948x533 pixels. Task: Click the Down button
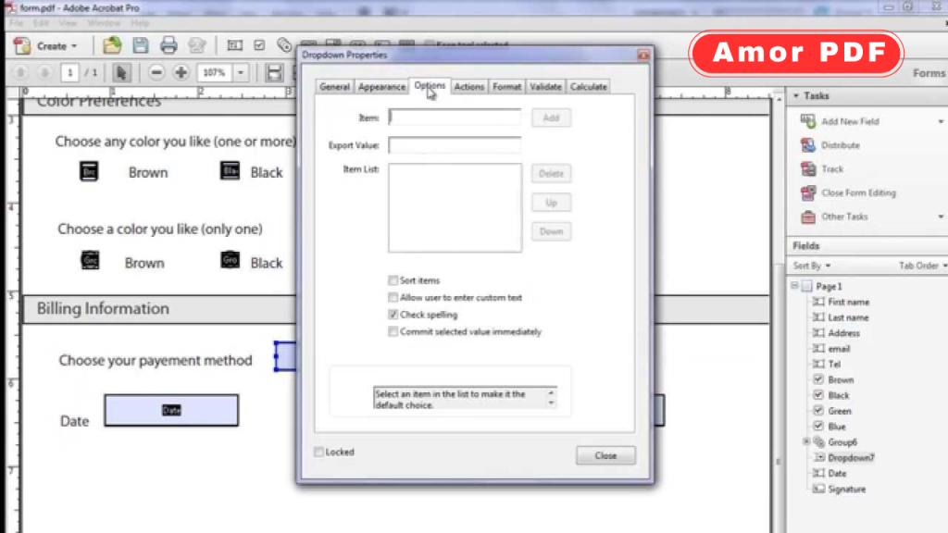551,231
